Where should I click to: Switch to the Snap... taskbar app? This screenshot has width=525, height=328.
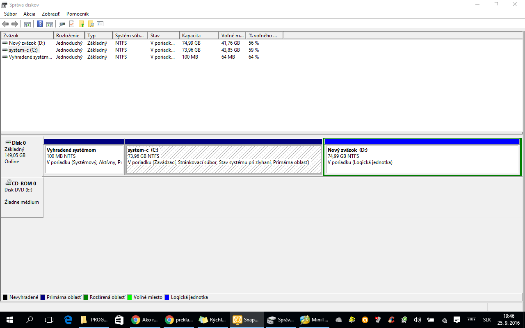(247, 320)
